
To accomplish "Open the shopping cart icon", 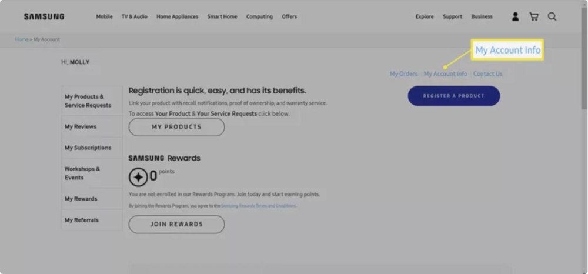I will [x=533, y=16].
